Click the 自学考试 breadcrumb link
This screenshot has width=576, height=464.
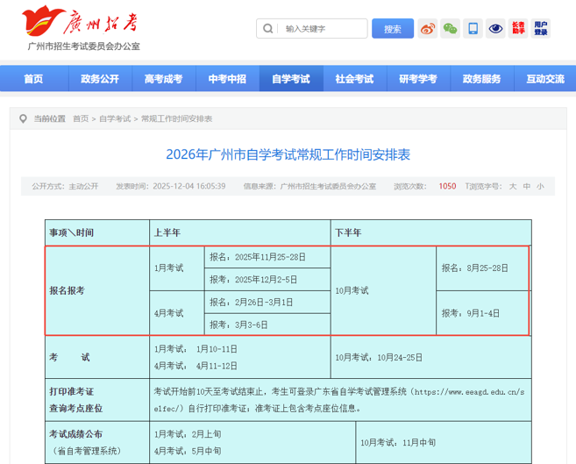[115, 118]
